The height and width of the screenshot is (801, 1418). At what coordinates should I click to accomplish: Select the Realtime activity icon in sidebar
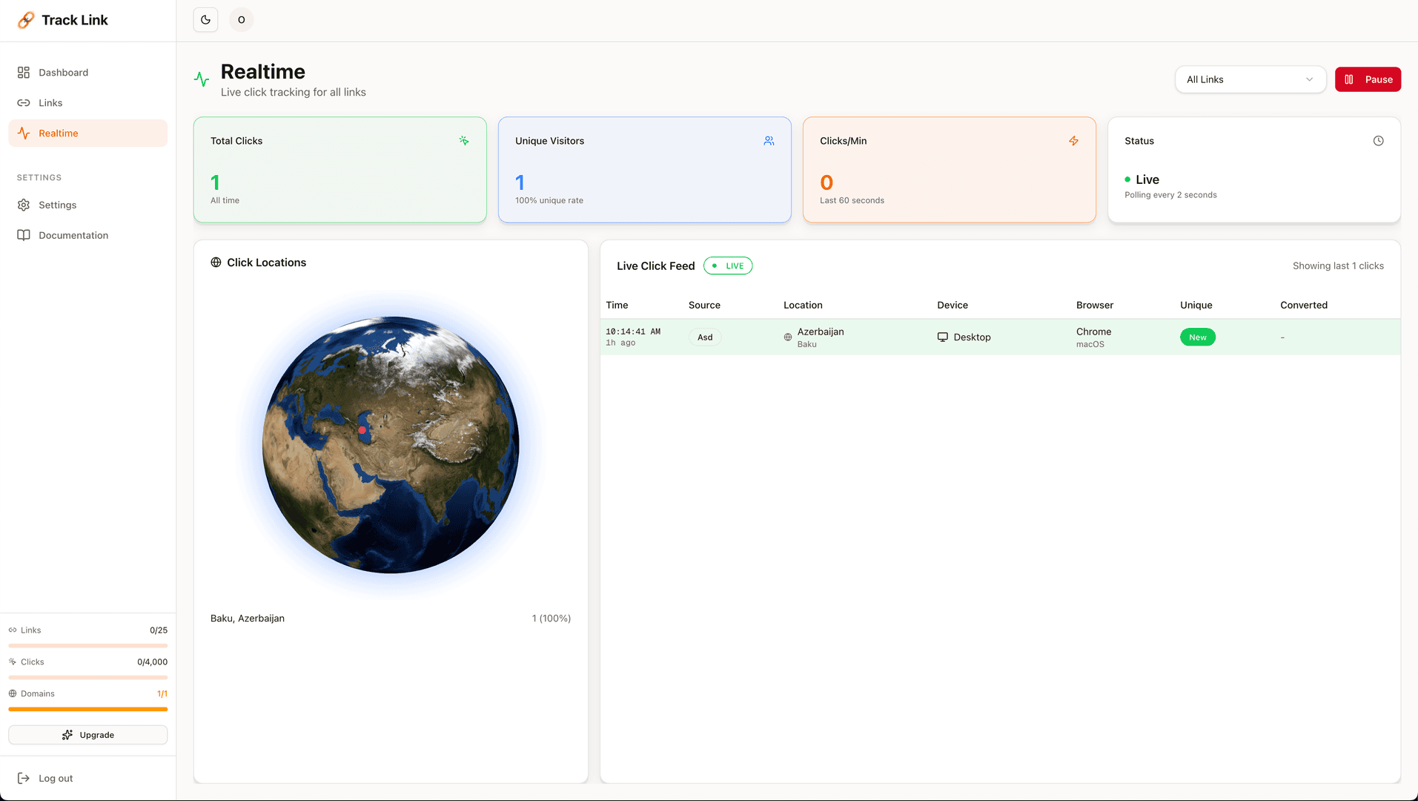pyautogui.click(x=24, y=133)
